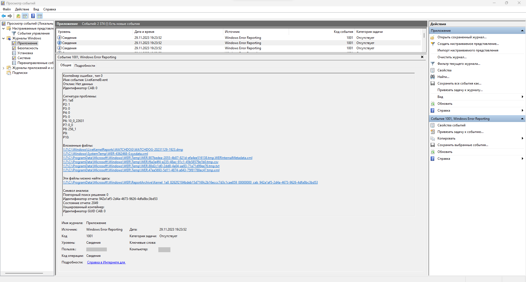Open the Справка submenu arrow under Приложение actions

[x=522, y=111]
